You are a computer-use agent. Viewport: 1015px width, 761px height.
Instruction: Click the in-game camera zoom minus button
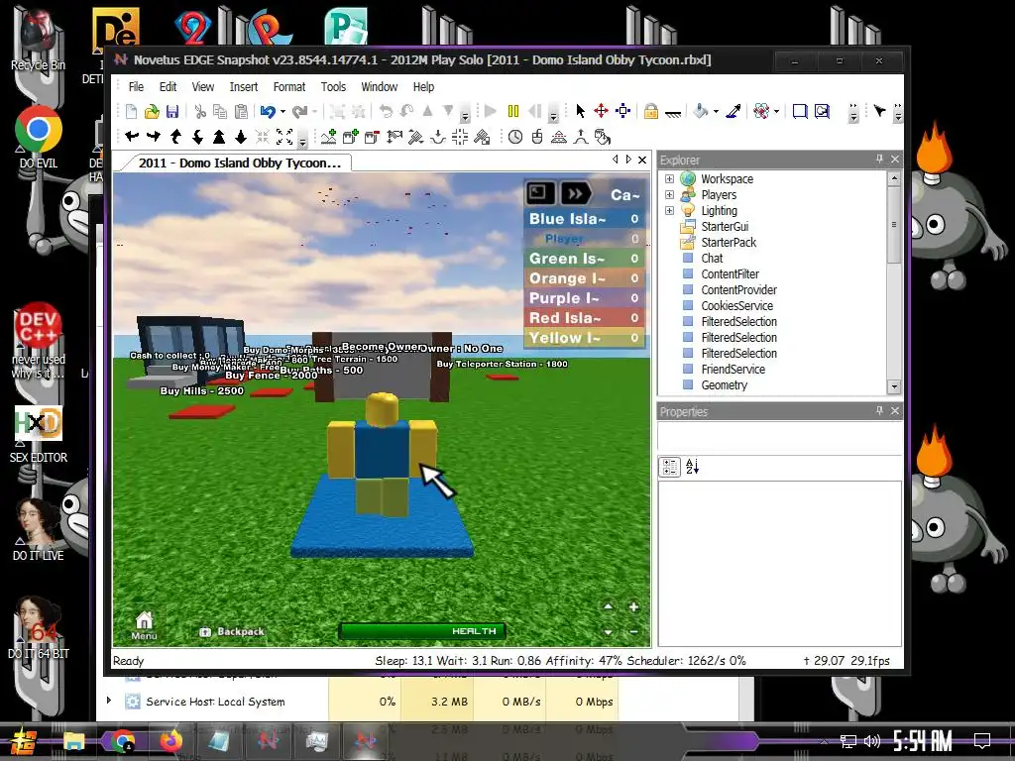[x=633, y=631]
